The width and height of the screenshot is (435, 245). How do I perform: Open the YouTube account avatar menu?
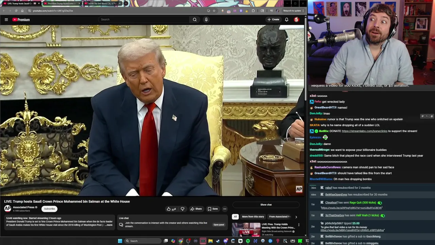tap(296, 19)
